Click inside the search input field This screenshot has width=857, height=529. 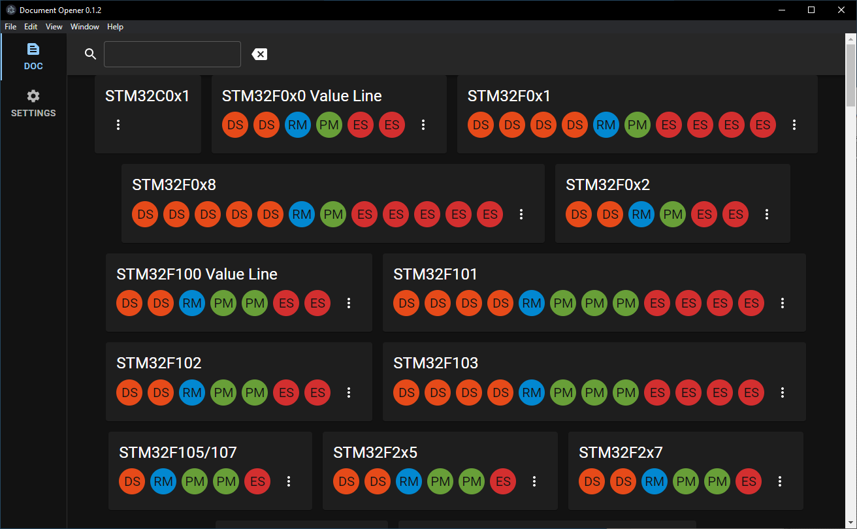pyautogui.click(x=172, y=54)
